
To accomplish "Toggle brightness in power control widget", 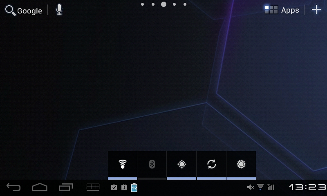I will click(241, 165).
